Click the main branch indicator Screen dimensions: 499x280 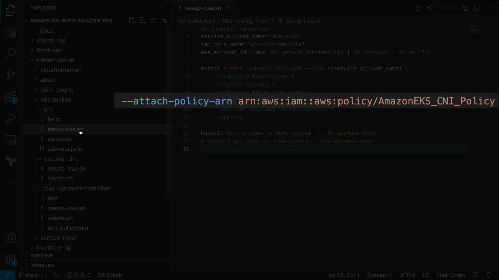pos(29,275)
